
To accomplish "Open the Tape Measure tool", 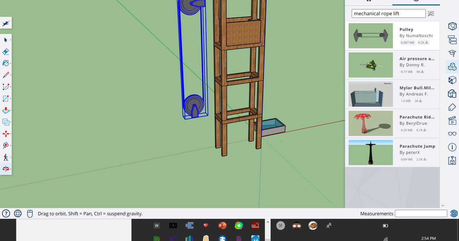I will (x=5, y=146).
